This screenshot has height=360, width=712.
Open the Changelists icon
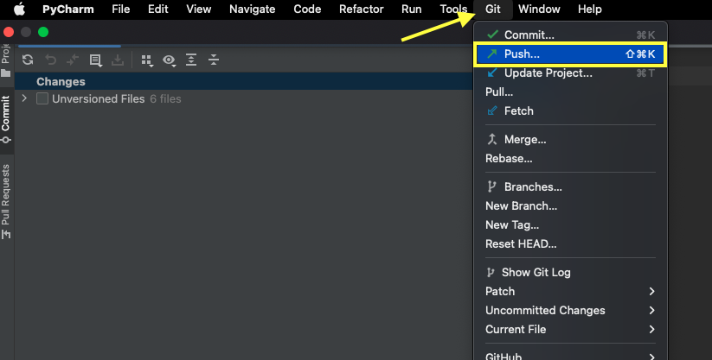click(95, 60)
